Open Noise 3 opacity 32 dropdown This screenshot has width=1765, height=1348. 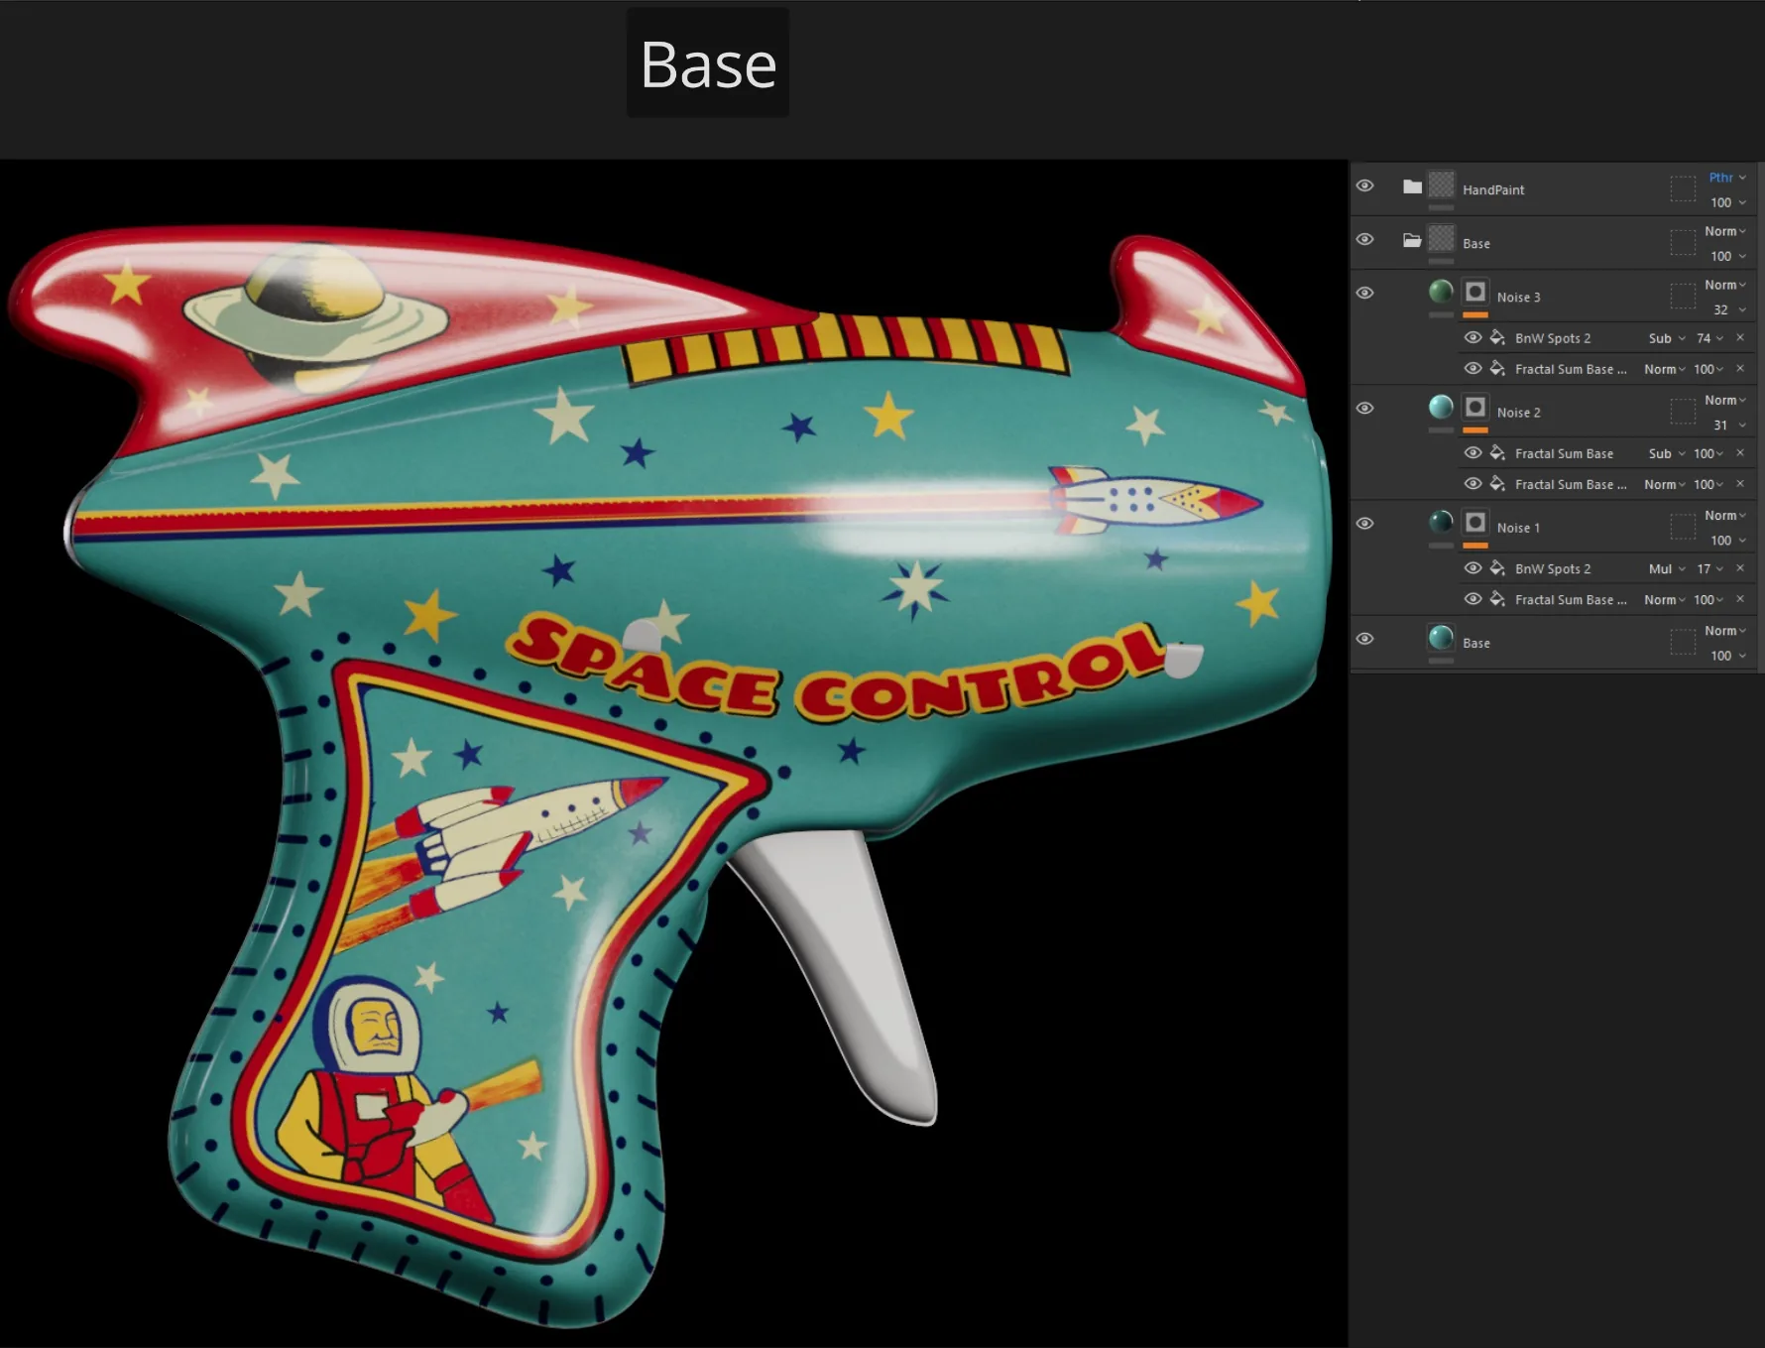coord(1729,309)
